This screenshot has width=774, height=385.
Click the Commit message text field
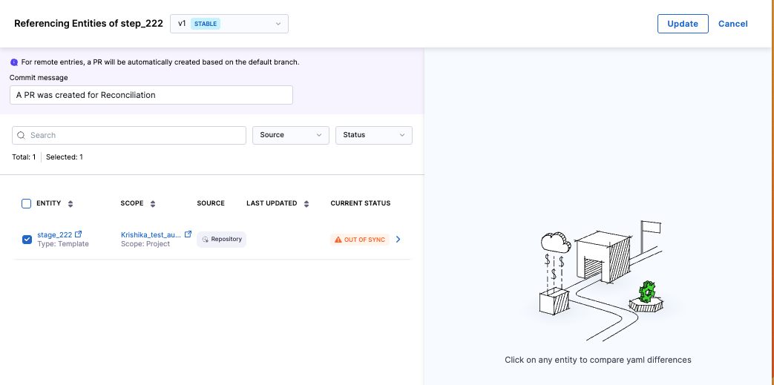[151, 95]
